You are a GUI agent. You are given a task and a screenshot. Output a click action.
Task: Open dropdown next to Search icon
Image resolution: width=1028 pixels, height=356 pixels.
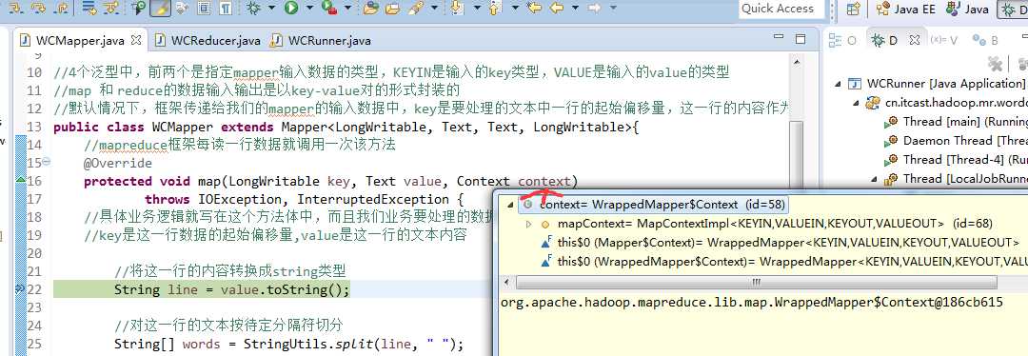pos(434,8)
